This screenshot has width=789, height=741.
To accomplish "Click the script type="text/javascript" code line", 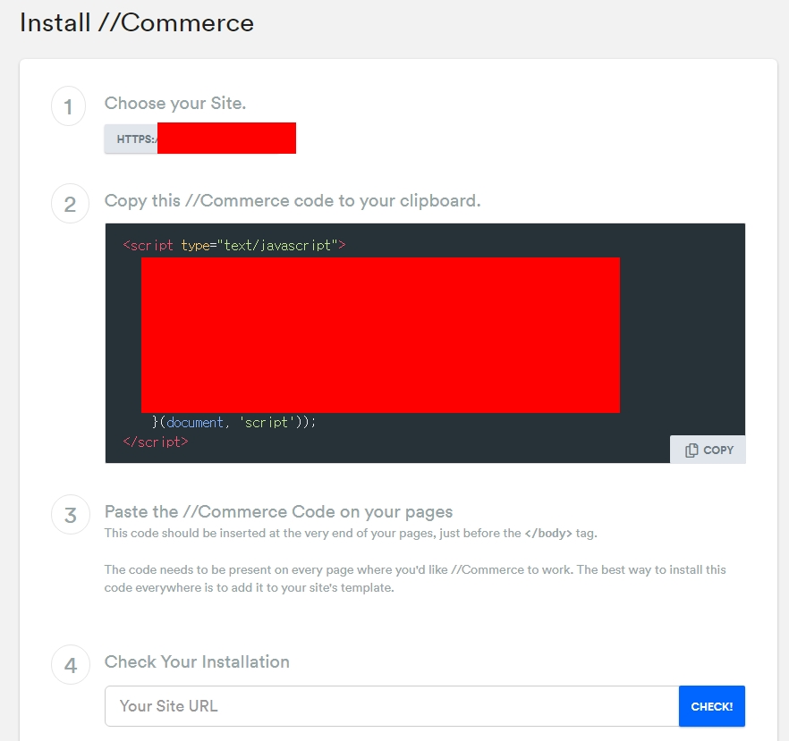I will [234, 245].
